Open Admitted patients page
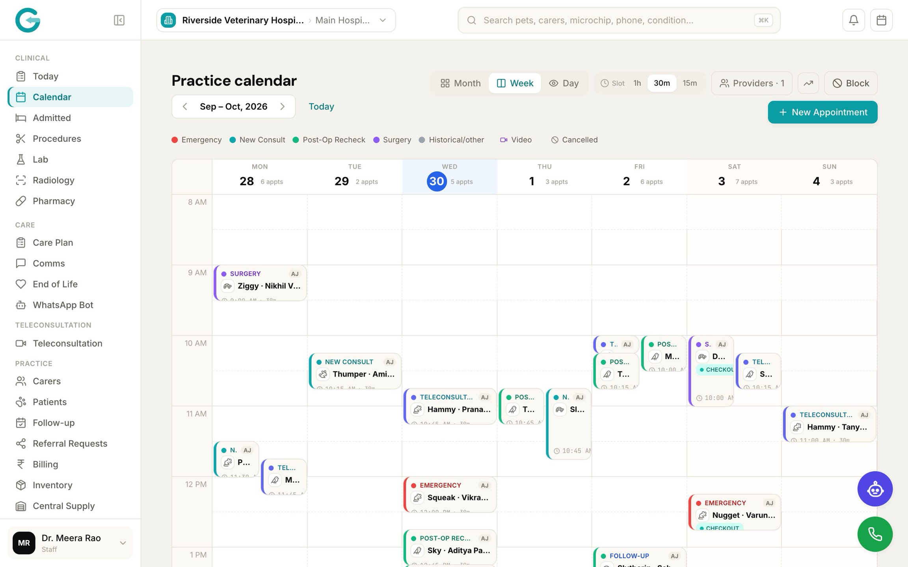The image size is (908, 567). click(70, 118)
